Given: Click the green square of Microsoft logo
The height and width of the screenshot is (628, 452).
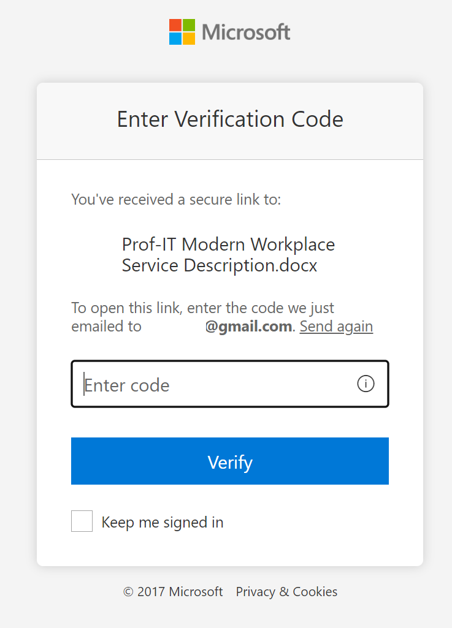Looking at the screenshot, I should coord(189,25).
